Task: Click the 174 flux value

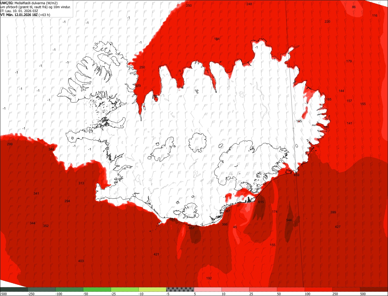Action: click(275, 212)
